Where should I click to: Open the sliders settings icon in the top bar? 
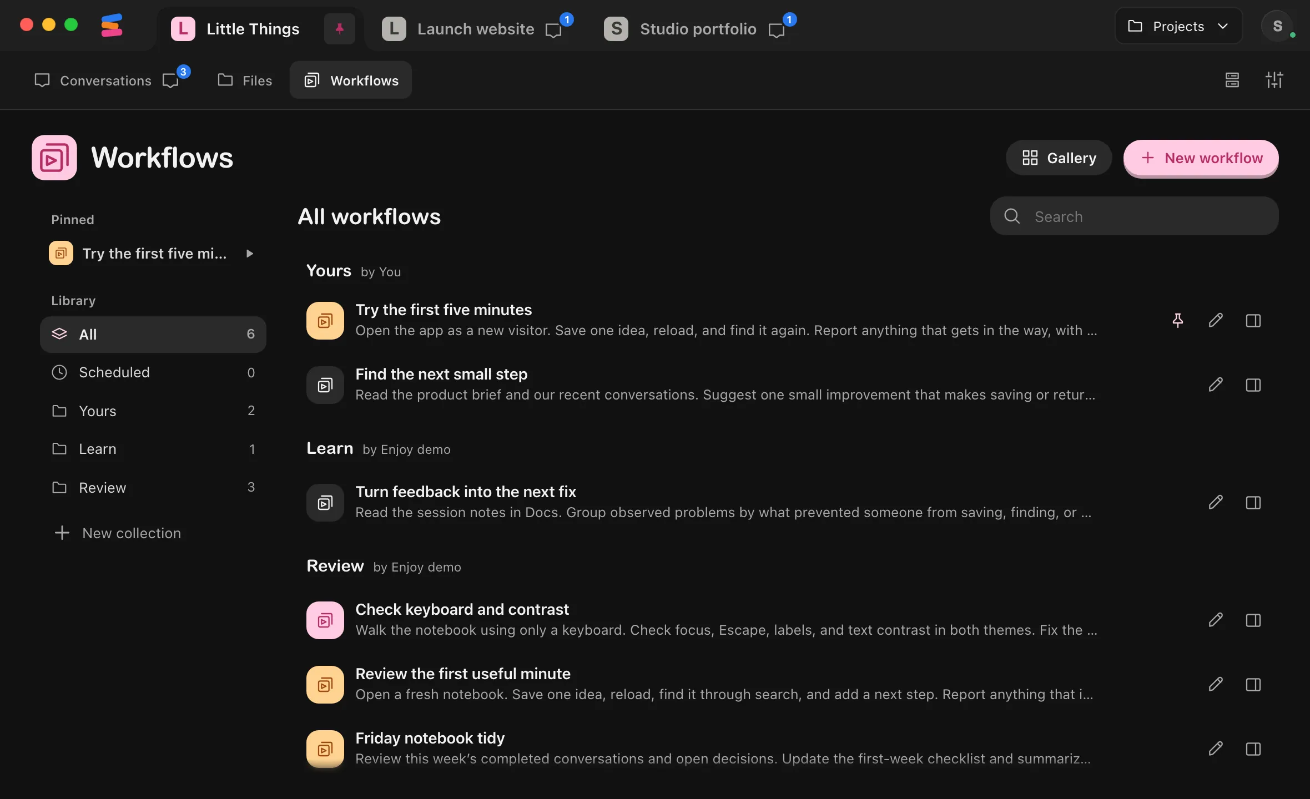click(x=1274, y=80)
